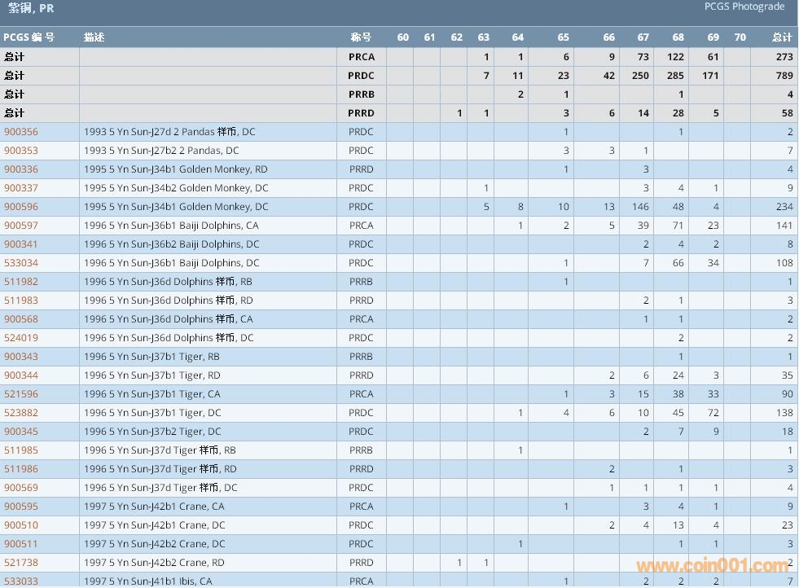
Task: Select PCGS number 523882 link
Action: point(21,413)
